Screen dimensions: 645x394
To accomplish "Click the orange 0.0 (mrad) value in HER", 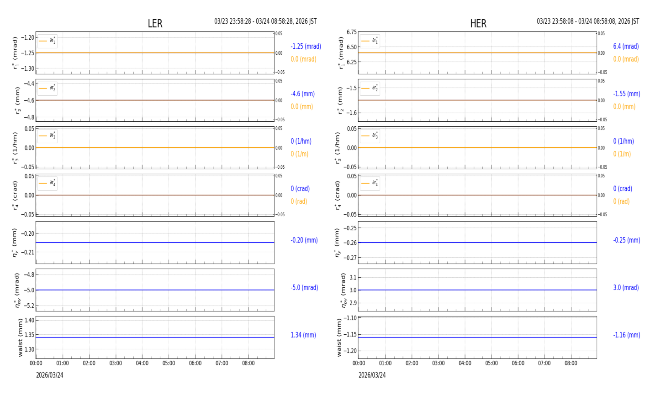I will [626, 59].
